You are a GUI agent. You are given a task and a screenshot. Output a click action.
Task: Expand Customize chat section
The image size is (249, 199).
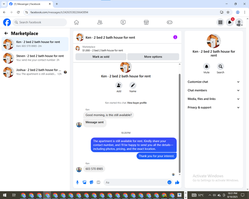[x=214, y=82]
